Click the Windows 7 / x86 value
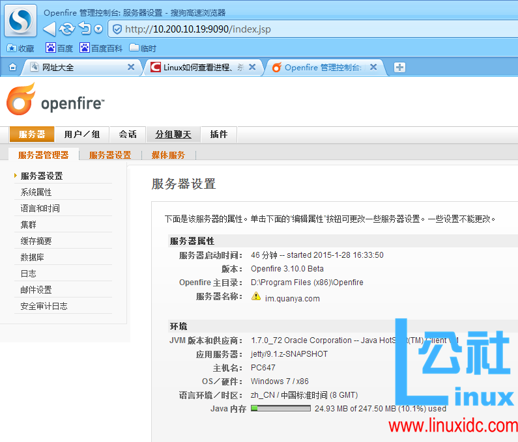518x442 pixels. pos(280,381)
